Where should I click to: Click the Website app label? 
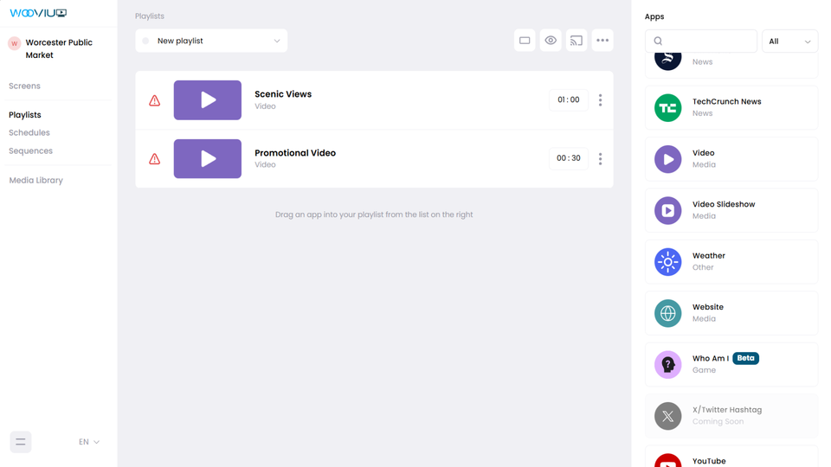(x=707, y=307)
